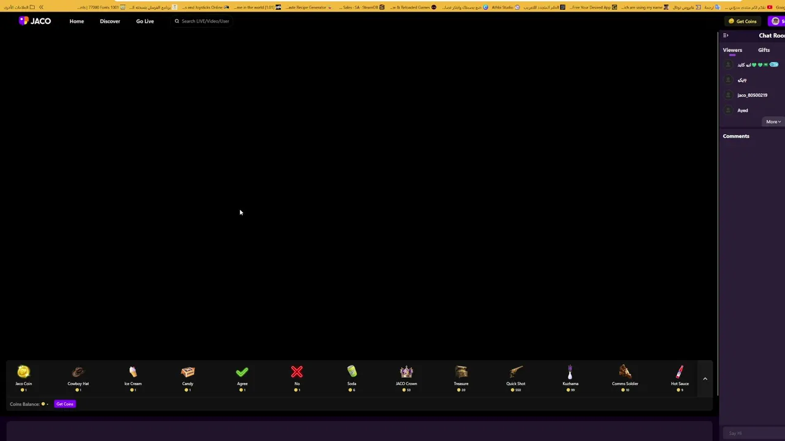Click the JACO logo
This screenshot has width=785, height=441.
pyautogui.click(x=35, y=21)
